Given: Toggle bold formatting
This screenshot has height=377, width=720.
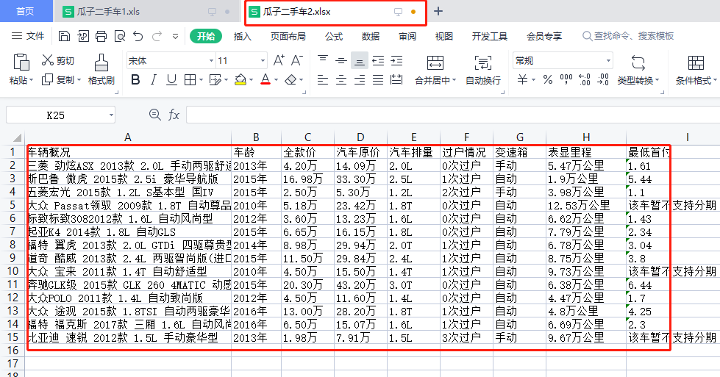Looking at the screenshot, I should pyautogui.click(x=135, y=80).
